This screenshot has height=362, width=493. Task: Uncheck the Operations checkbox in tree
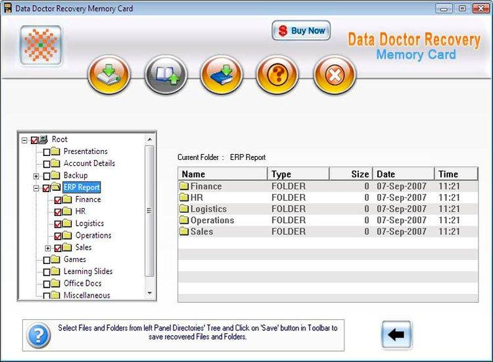point(58,236)
